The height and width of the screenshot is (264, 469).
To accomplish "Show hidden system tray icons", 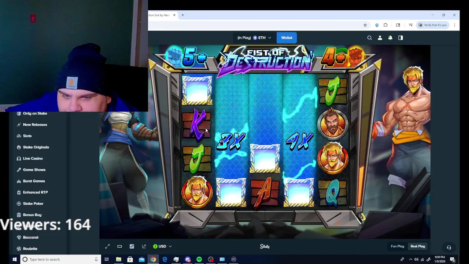I will click(410, 259).
